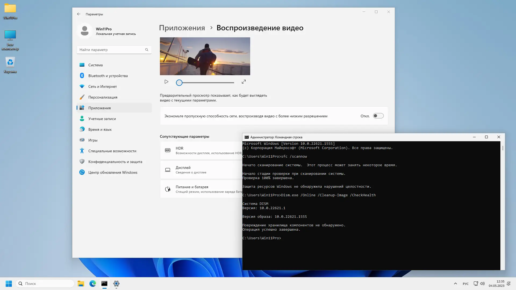
Task: Enable the lower-resolution video bandwidth saving toggle
Action: 378,116
